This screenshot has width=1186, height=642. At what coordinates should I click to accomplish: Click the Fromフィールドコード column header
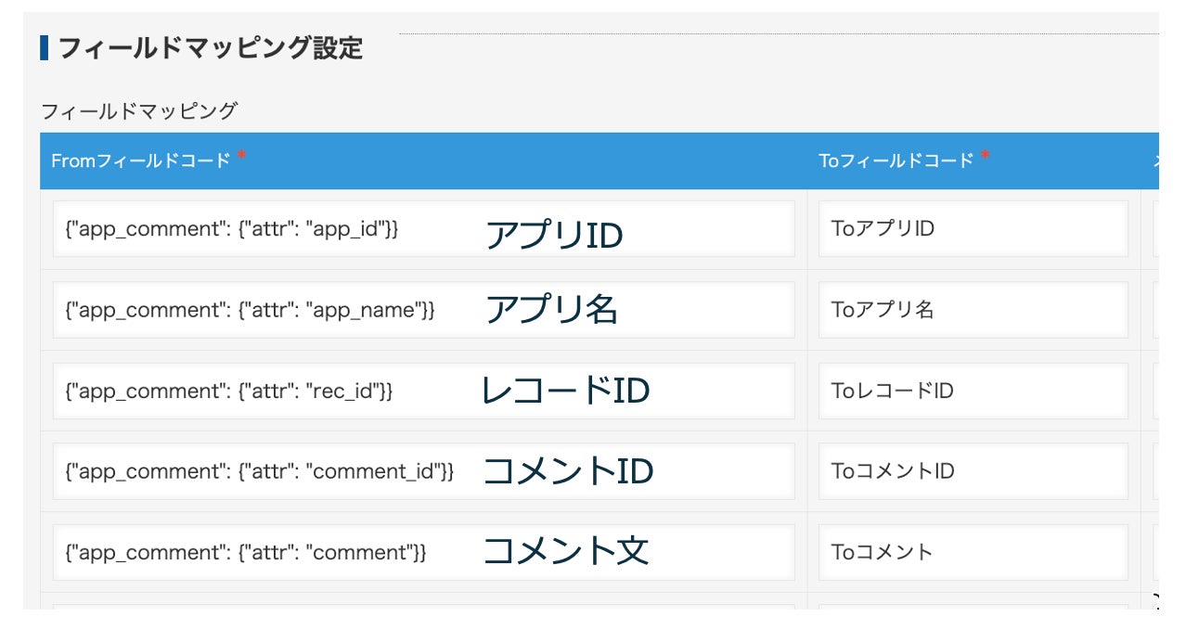coord(141,161)
